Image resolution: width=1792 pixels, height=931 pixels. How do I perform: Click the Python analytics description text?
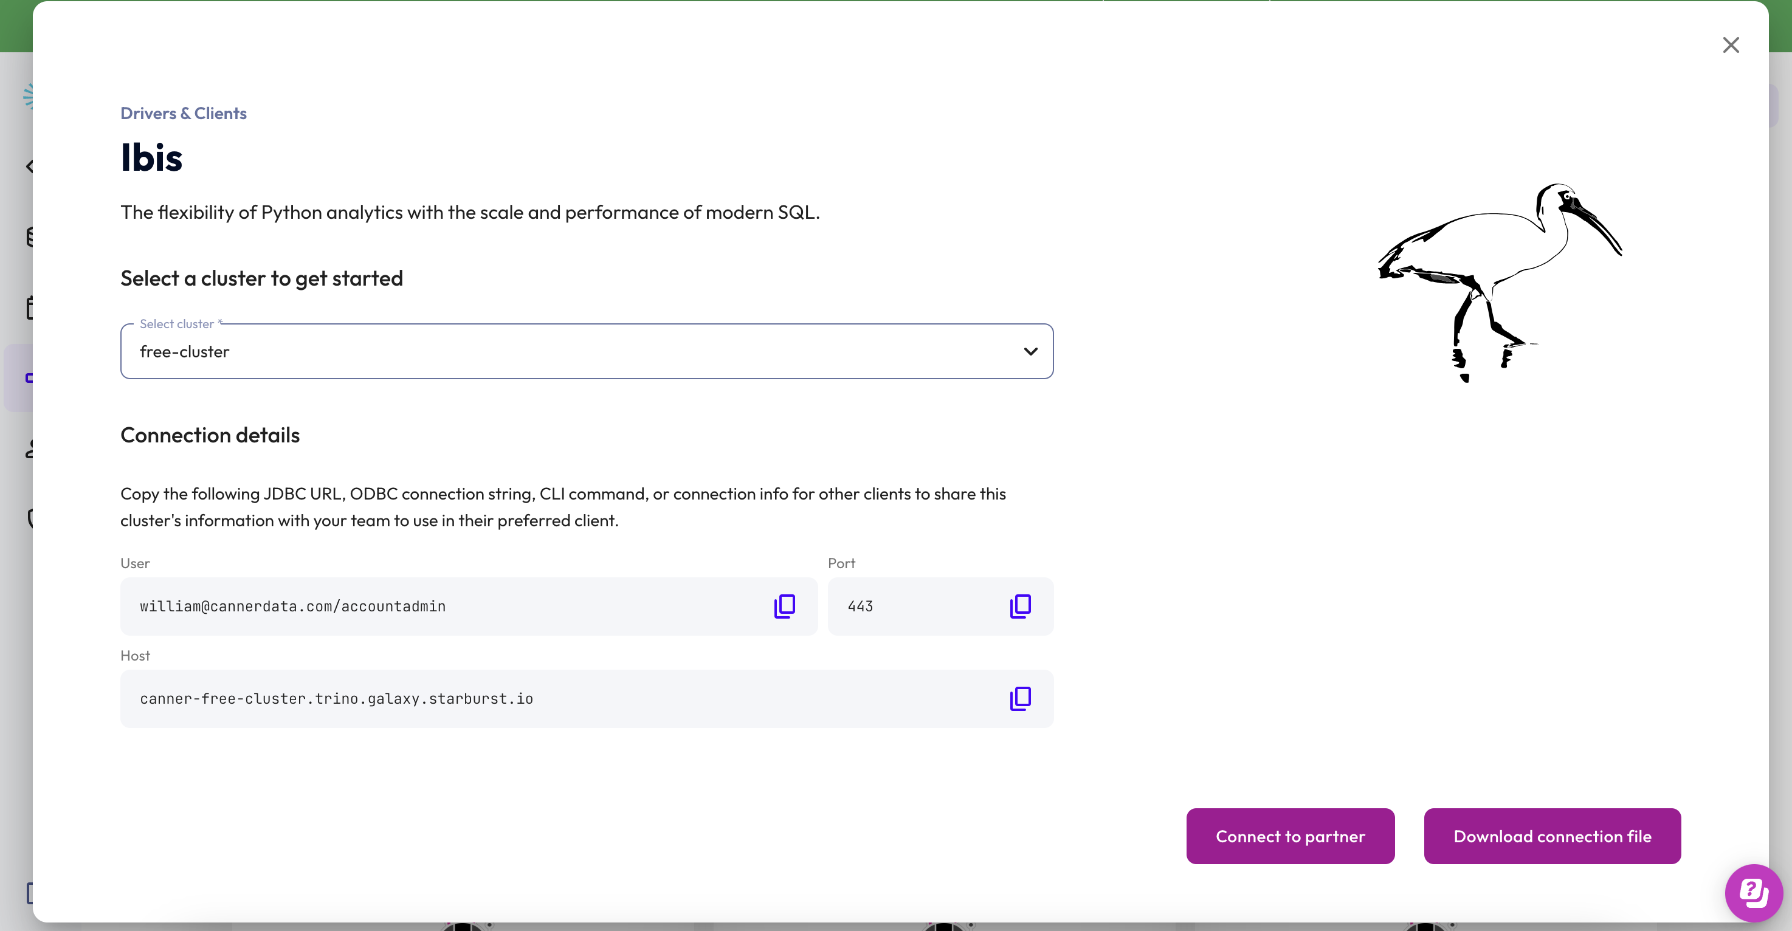469,212
